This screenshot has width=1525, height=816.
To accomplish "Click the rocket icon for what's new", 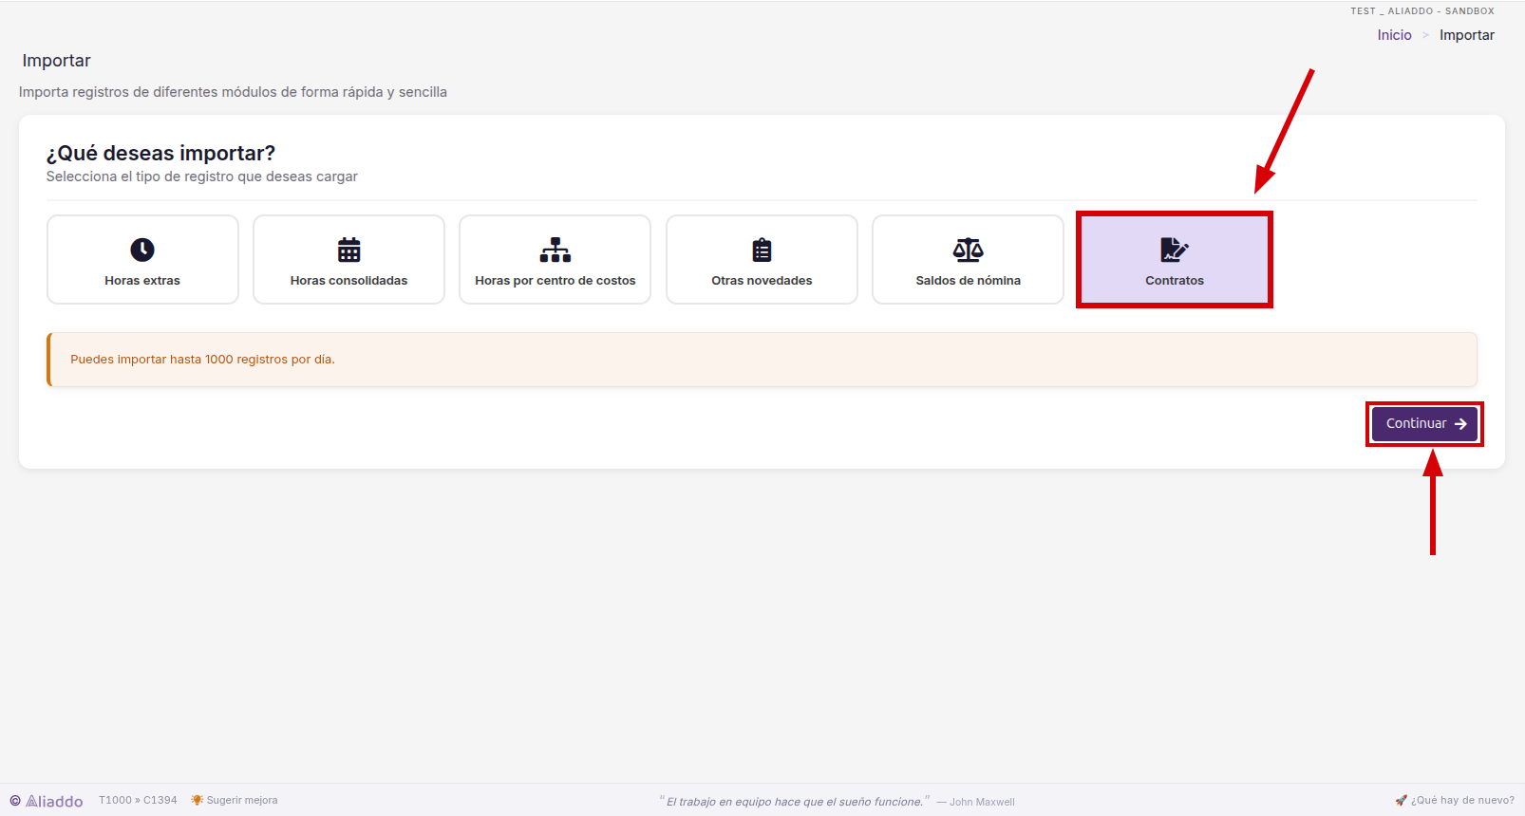I will (1401, 800).
